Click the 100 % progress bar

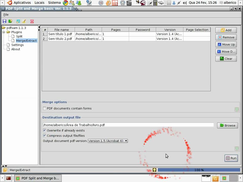(x=199, y=170)
